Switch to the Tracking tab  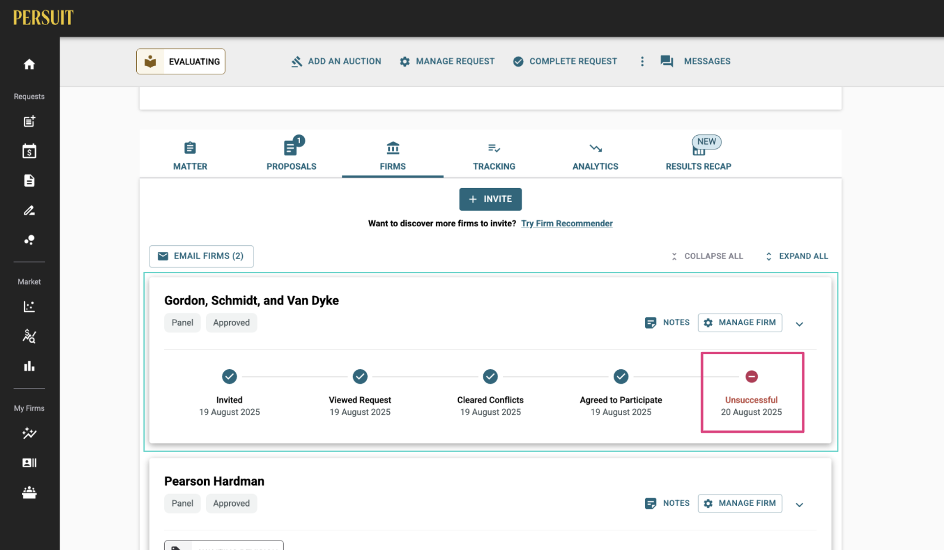494,157
